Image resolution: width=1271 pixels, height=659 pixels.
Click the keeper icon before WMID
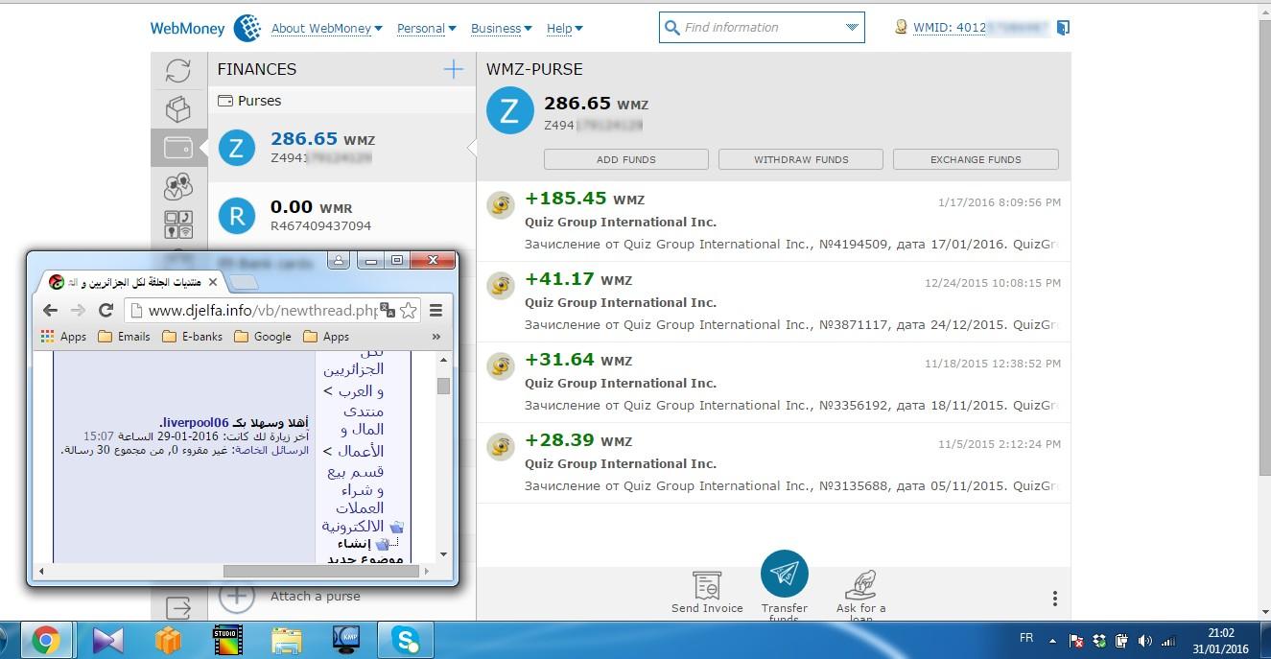click(901, 28)
